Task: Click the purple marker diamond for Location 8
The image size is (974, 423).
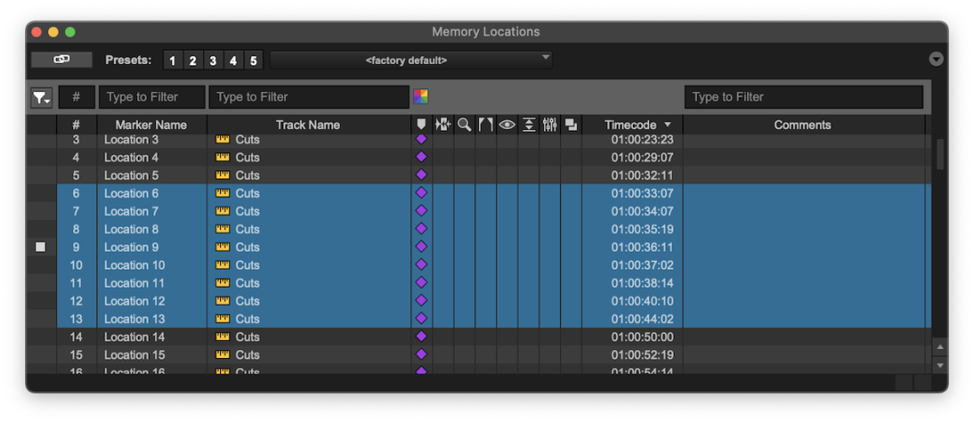Action: [x=421, y=228]
